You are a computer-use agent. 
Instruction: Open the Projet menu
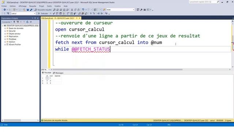point(41,6)
